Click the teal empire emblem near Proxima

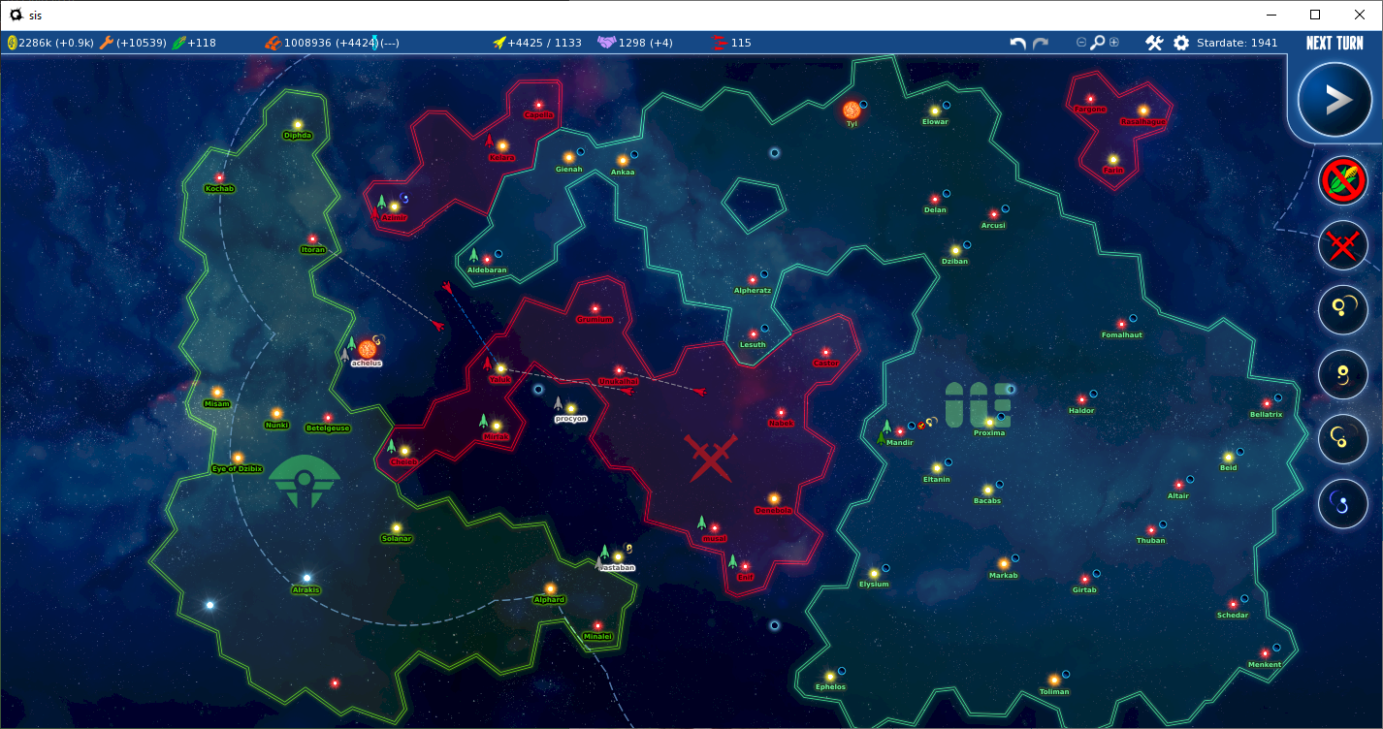[x=979, y=405]
